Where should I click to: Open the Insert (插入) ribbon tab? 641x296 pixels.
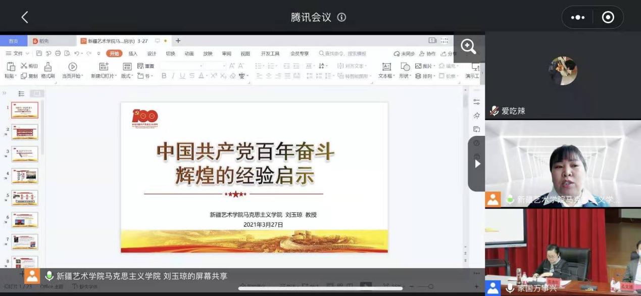(133, 54)
